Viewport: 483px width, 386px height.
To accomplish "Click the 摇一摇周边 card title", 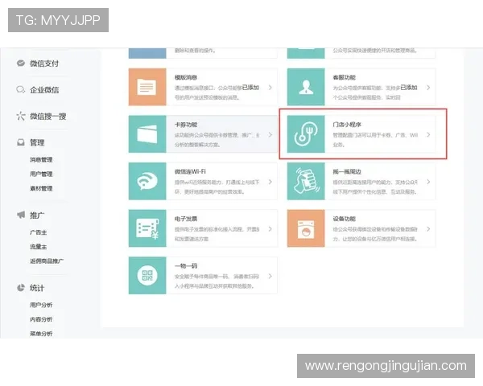I will click(347, 172).
